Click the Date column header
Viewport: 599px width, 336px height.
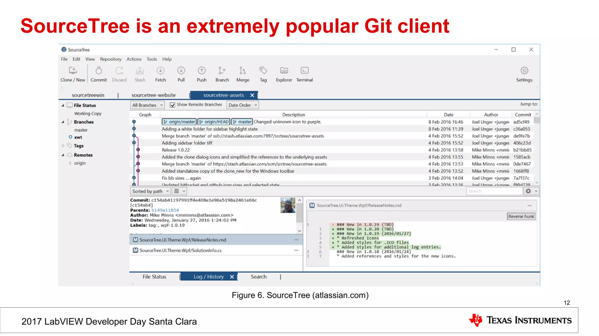448,115
